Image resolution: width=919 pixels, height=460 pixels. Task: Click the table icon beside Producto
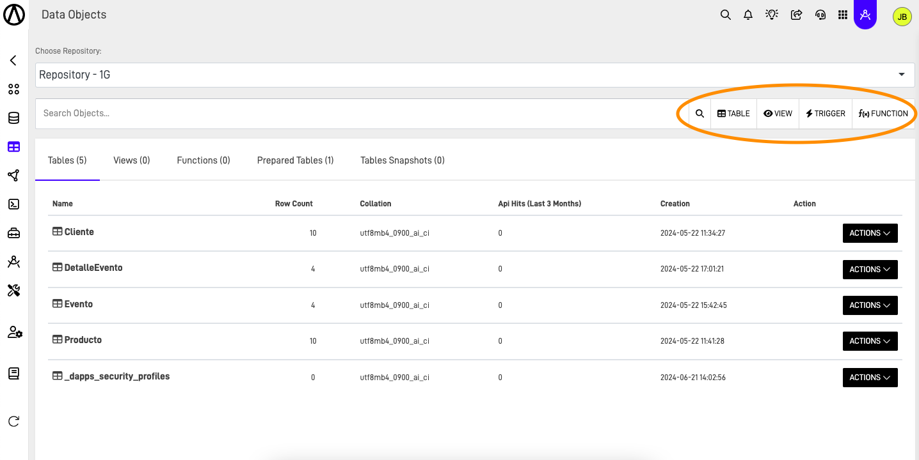click(57, 340)
